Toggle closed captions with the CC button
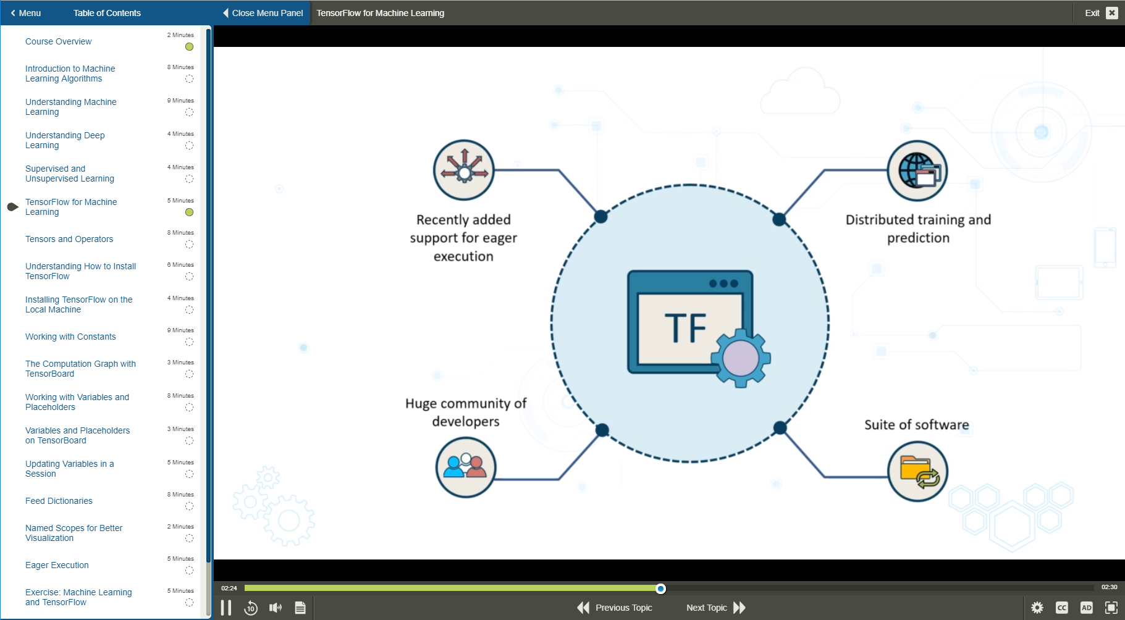The width and height of the screenshot is (1125, 620). (x=1063, y=608)
